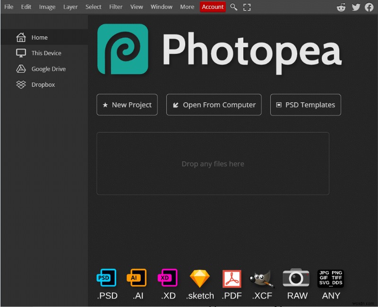Select Google Drive in sidebar
Image resolution: width=378 pixels, height=307 pixels.
tap(44, 69)
